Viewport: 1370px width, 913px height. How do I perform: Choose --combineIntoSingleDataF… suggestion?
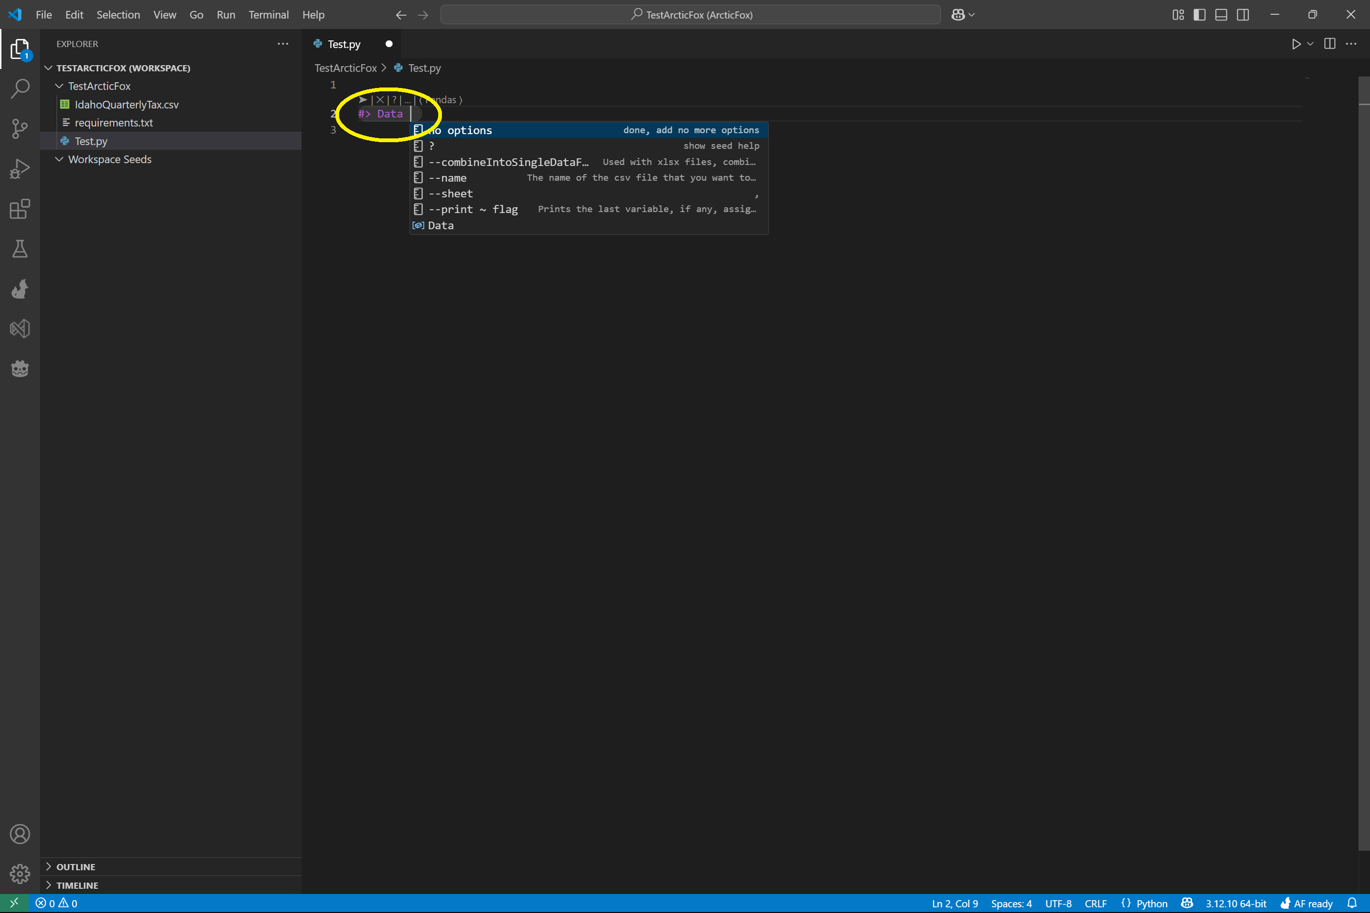(x=589, y=162)
